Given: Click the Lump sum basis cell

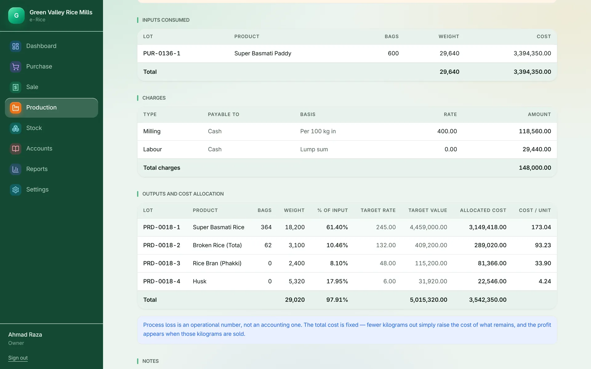Looking at the screenshot, I should point(314,149).
